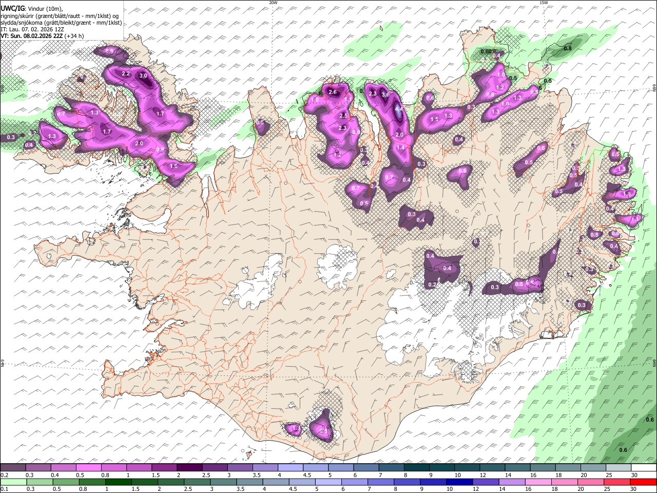
Task: Pick lower legend swatch between 0.8 and 1
Action: (x=92, y=482)
